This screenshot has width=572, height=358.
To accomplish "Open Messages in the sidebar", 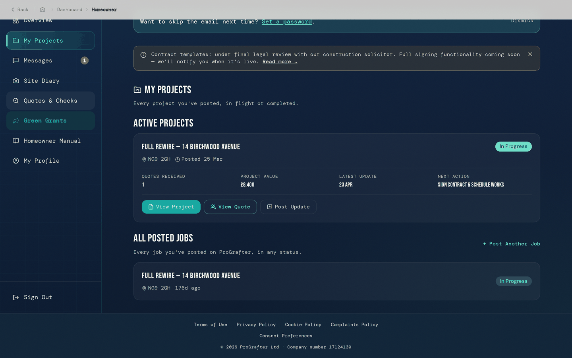I will tap(50, 60).
